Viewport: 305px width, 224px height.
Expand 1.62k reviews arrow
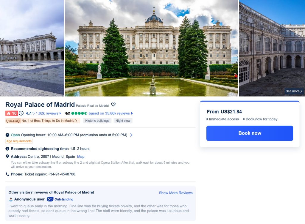coord(60,113)
